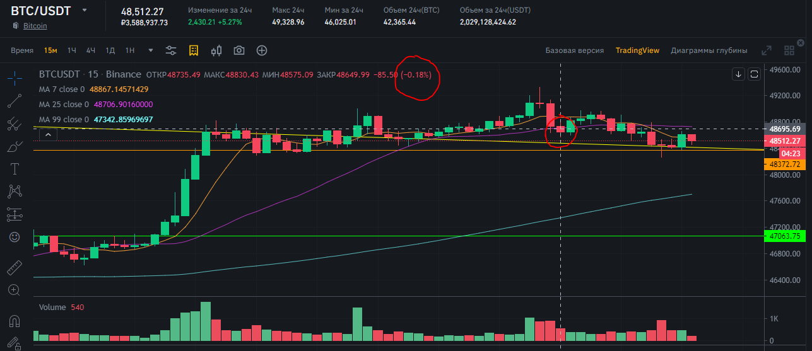Click the orange 48372.72 price line label

click(786, 164)
